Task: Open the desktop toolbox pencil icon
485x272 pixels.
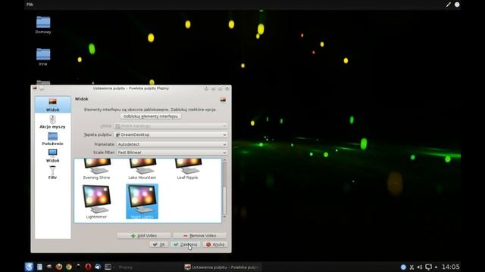Action: [x=448, y=5]
